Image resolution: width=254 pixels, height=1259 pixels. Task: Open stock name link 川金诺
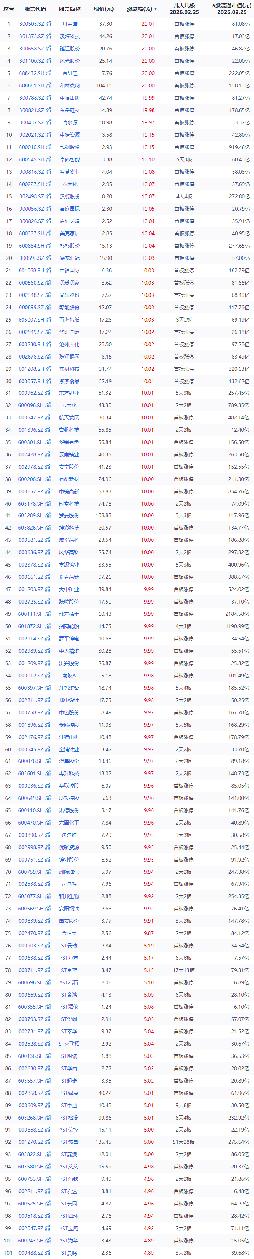click(69, 24)
